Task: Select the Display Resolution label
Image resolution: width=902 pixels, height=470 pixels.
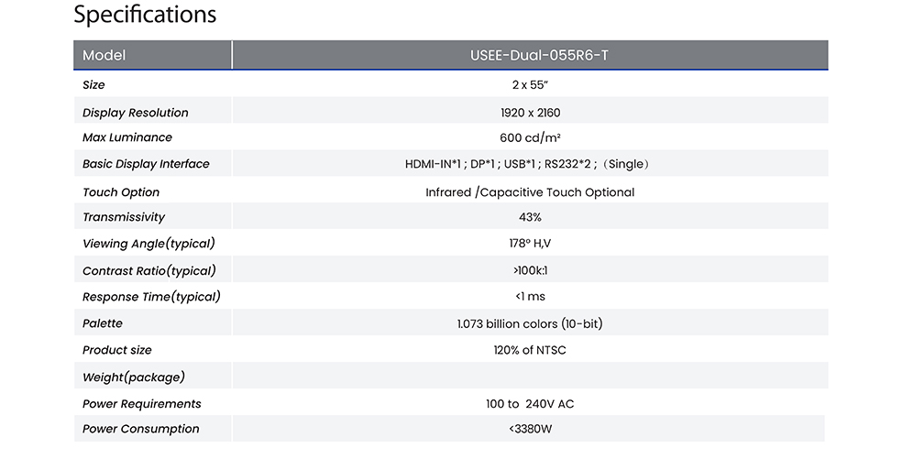Action: coord(135,113)
